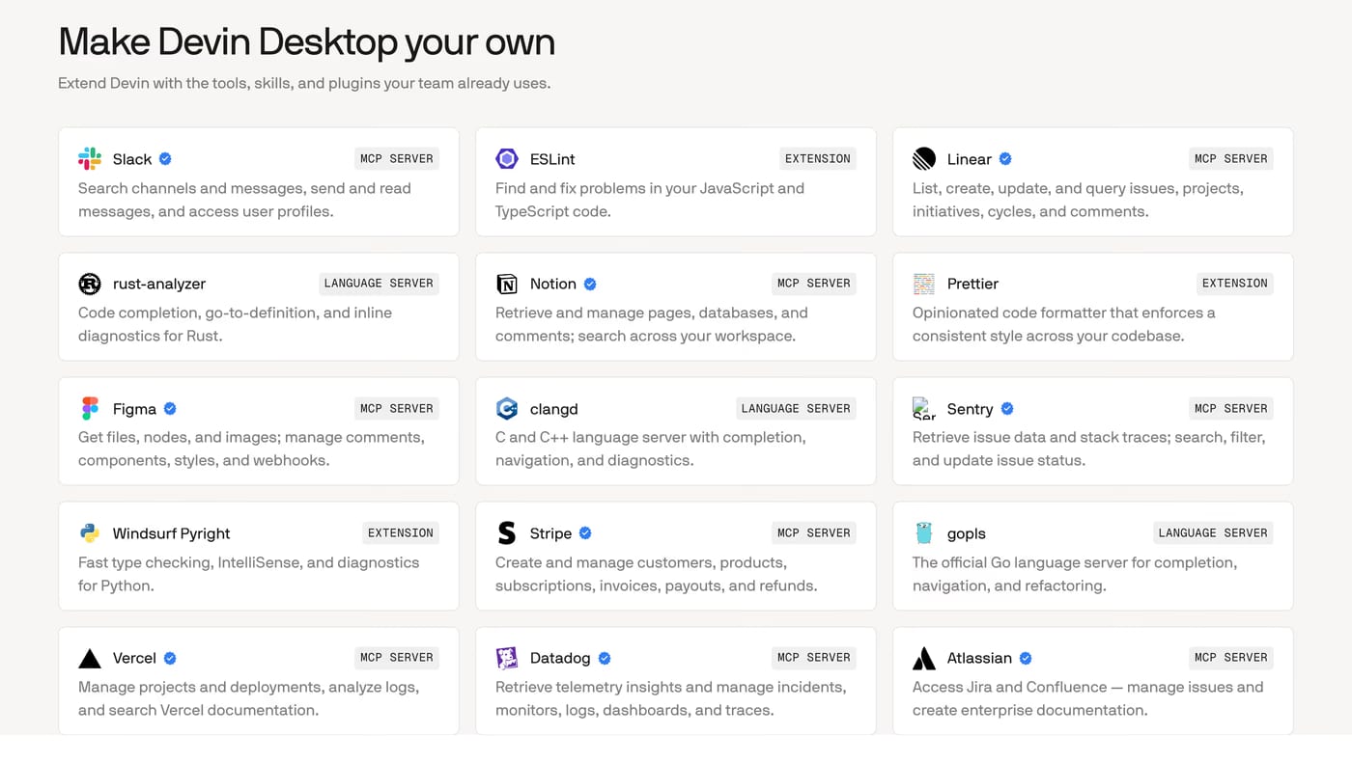Click the "Opinionated code formatter" description
Image resolution: width=1352 pixels, height=762 pixels.
coord(1064,324)
